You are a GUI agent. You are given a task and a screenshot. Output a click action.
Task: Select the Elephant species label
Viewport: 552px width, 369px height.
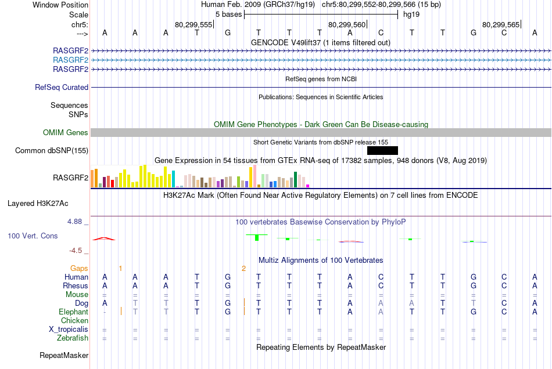[x=73, y=312]
